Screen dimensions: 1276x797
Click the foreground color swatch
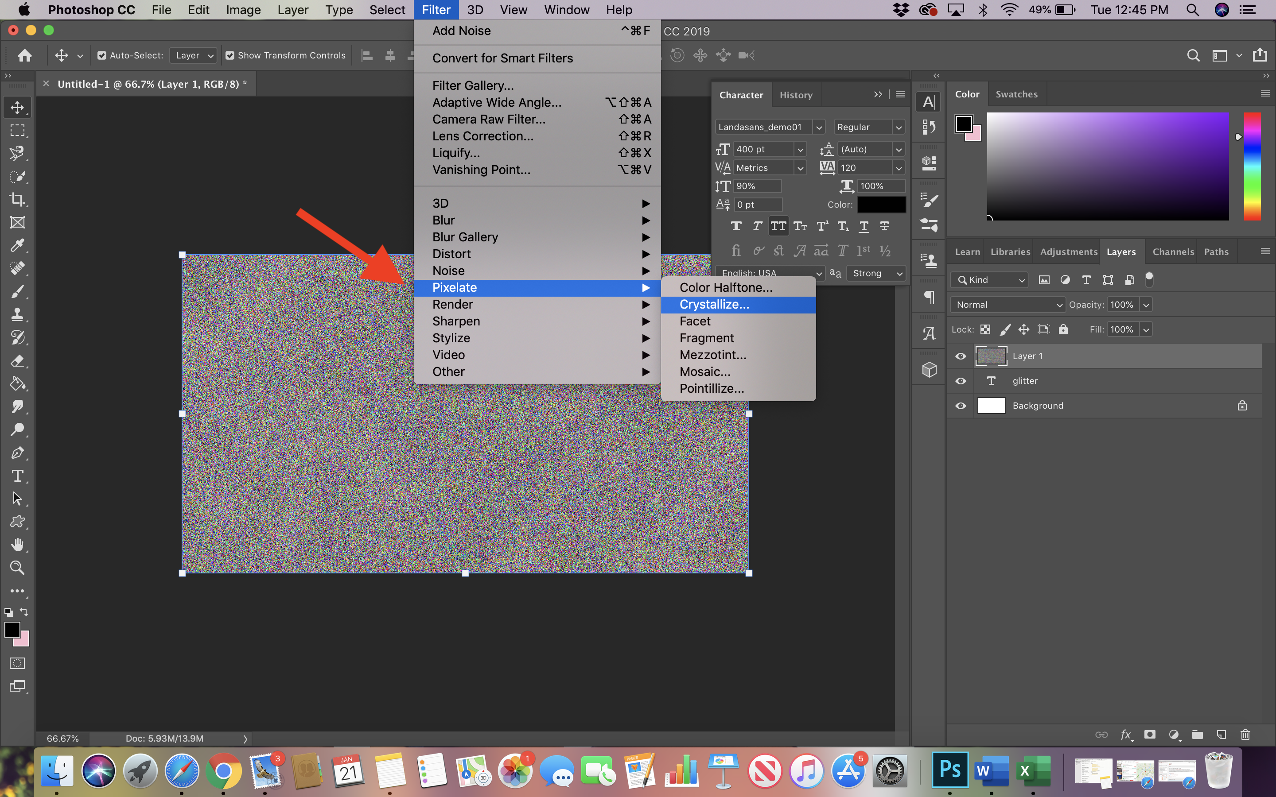point(12,629)
